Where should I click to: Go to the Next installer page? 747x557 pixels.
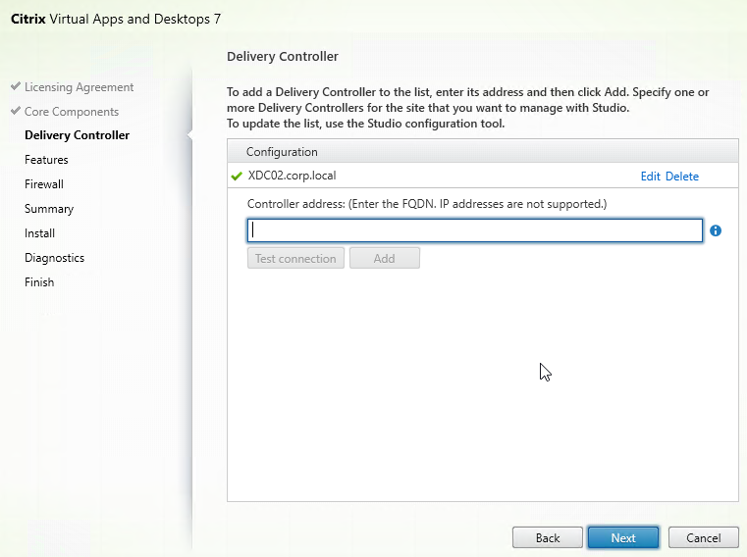pos(623,537)
